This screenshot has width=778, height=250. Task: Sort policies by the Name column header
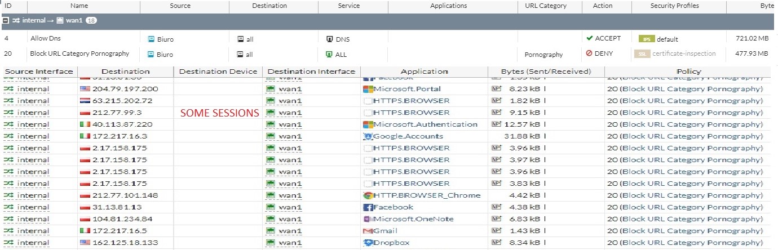pyautogui.click(x=79, y=6)
